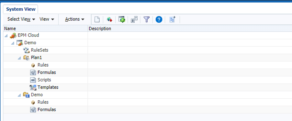The width and height of the screenshot is (292, 121).
Task: Open the Help question mark icon
Action: (159, 19)
